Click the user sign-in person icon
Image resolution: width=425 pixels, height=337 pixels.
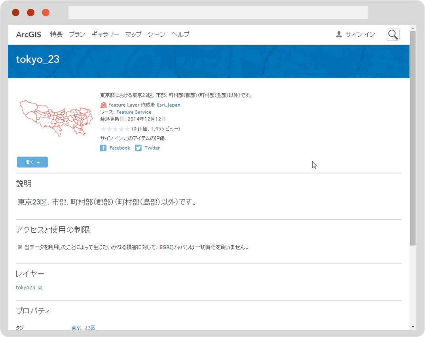click(x=339, y=34)
